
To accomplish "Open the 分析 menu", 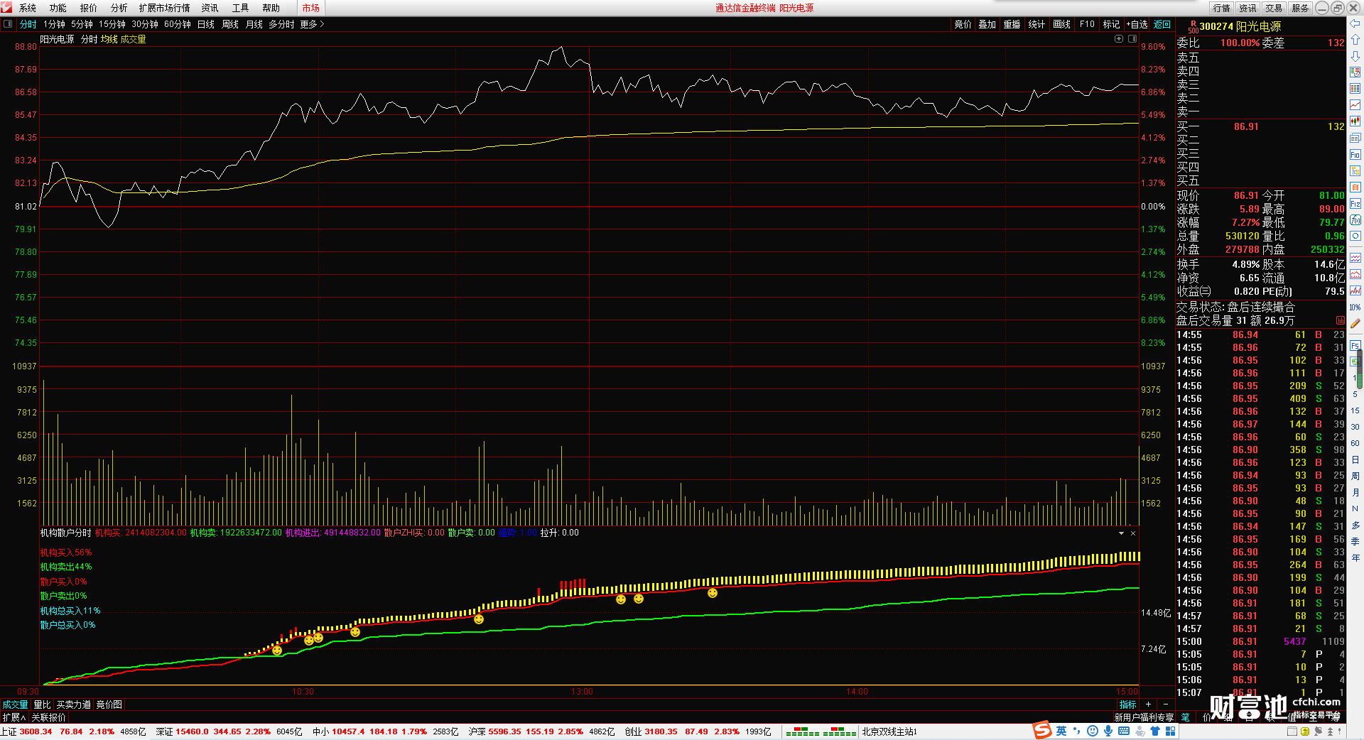I will pos(119,8).
